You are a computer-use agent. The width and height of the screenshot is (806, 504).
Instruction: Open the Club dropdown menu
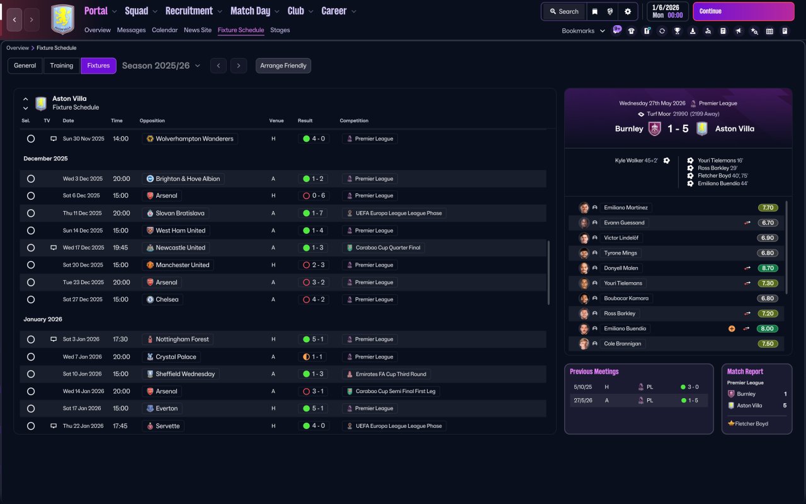point(301,11)
